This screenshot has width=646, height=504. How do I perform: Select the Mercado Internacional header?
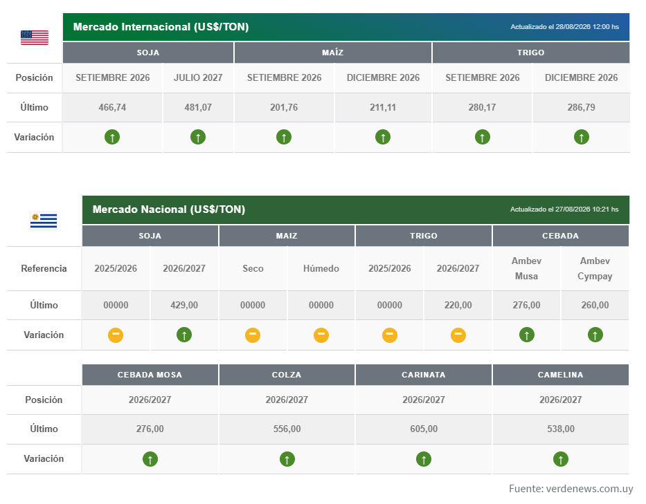[346, 27]
